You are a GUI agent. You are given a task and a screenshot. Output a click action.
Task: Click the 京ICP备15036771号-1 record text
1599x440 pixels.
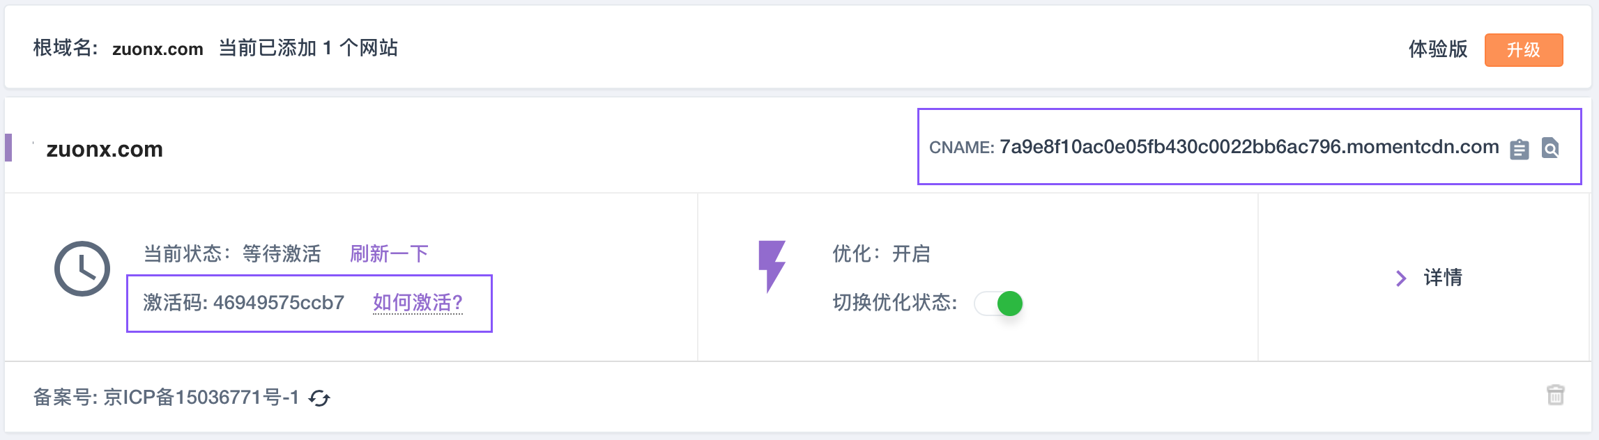[x=201, y=398]
